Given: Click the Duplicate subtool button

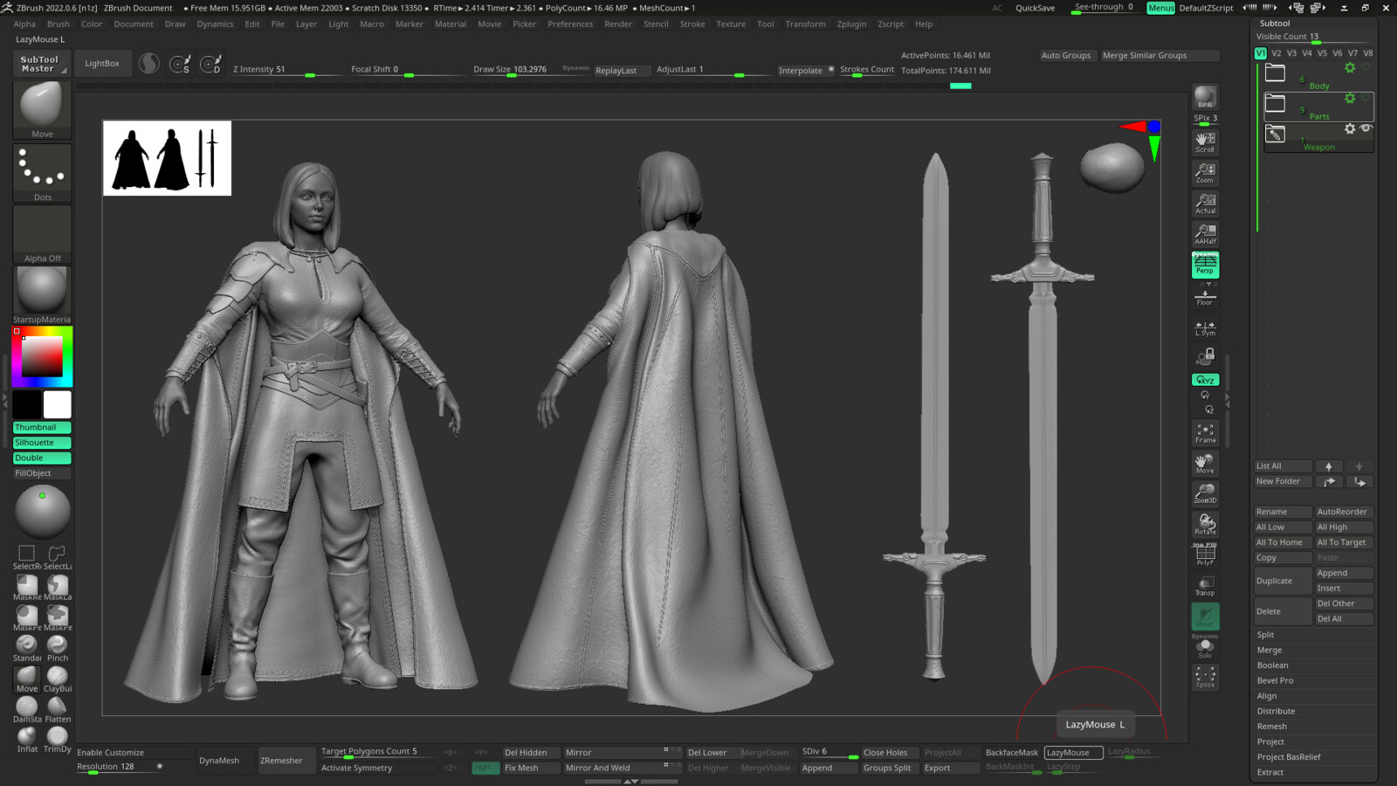Looking at the screenshot, I should [1283, 581].
